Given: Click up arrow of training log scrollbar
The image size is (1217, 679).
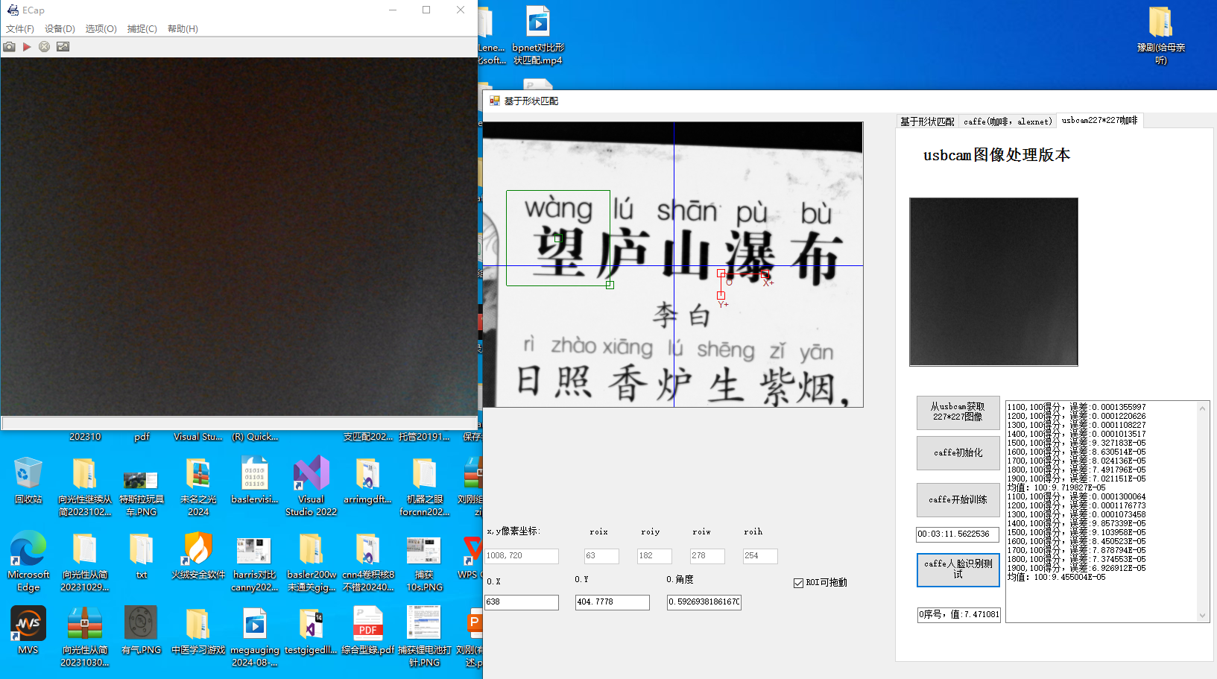Looking at the screenshot, I should (x=1202, y=408).
